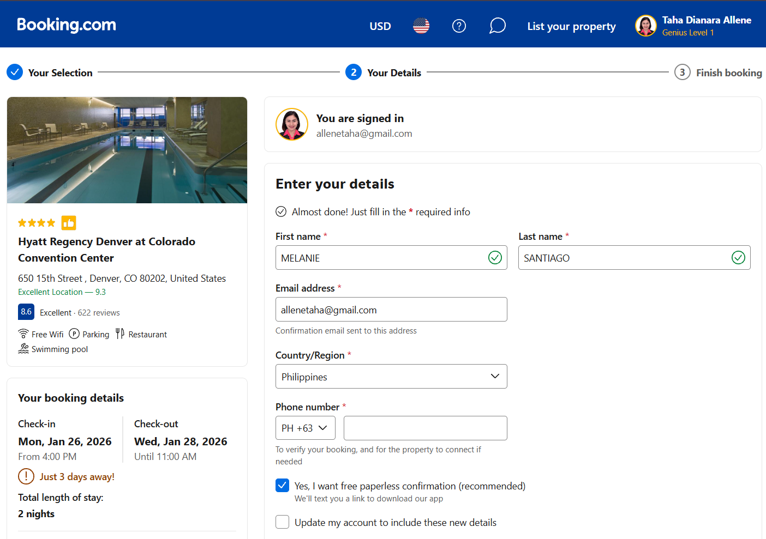Open the USD currency selector

(380, 26)
